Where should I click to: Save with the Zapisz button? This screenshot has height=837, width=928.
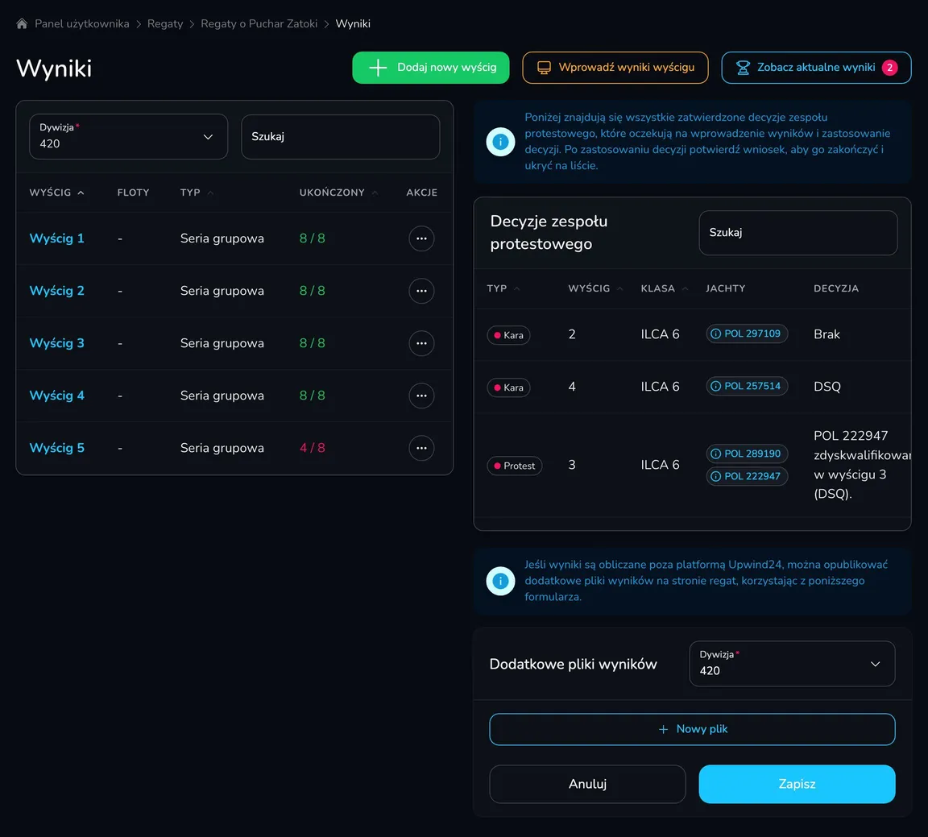[x=797, y=784]
